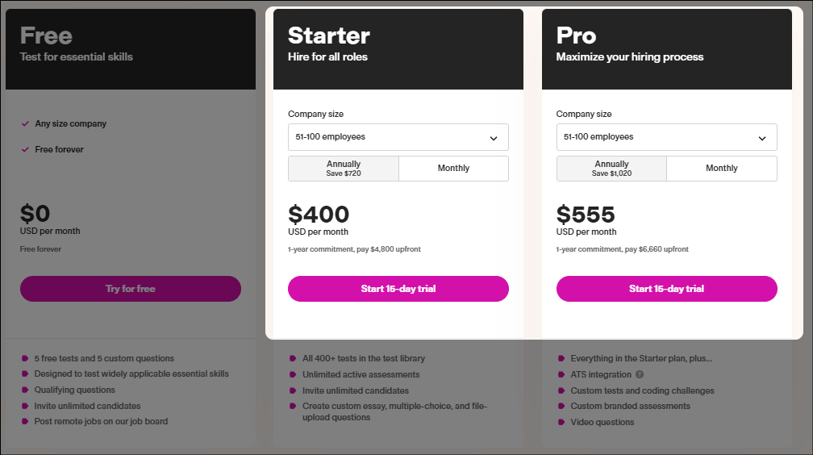Image resolution: width=813 pixels, height=455 pixels.
Task: Click the Pro company size chevron arrow
Action: click(x=761, y=139)
